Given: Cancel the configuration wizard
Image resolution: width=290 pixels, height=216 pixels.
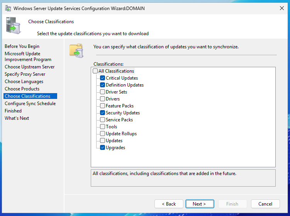Looking at the screenshot, I should point(265,204).
